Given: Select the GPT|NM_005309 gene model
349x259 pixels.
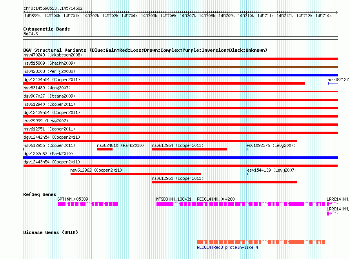Looking at the screenshot, I should [88, 204].
